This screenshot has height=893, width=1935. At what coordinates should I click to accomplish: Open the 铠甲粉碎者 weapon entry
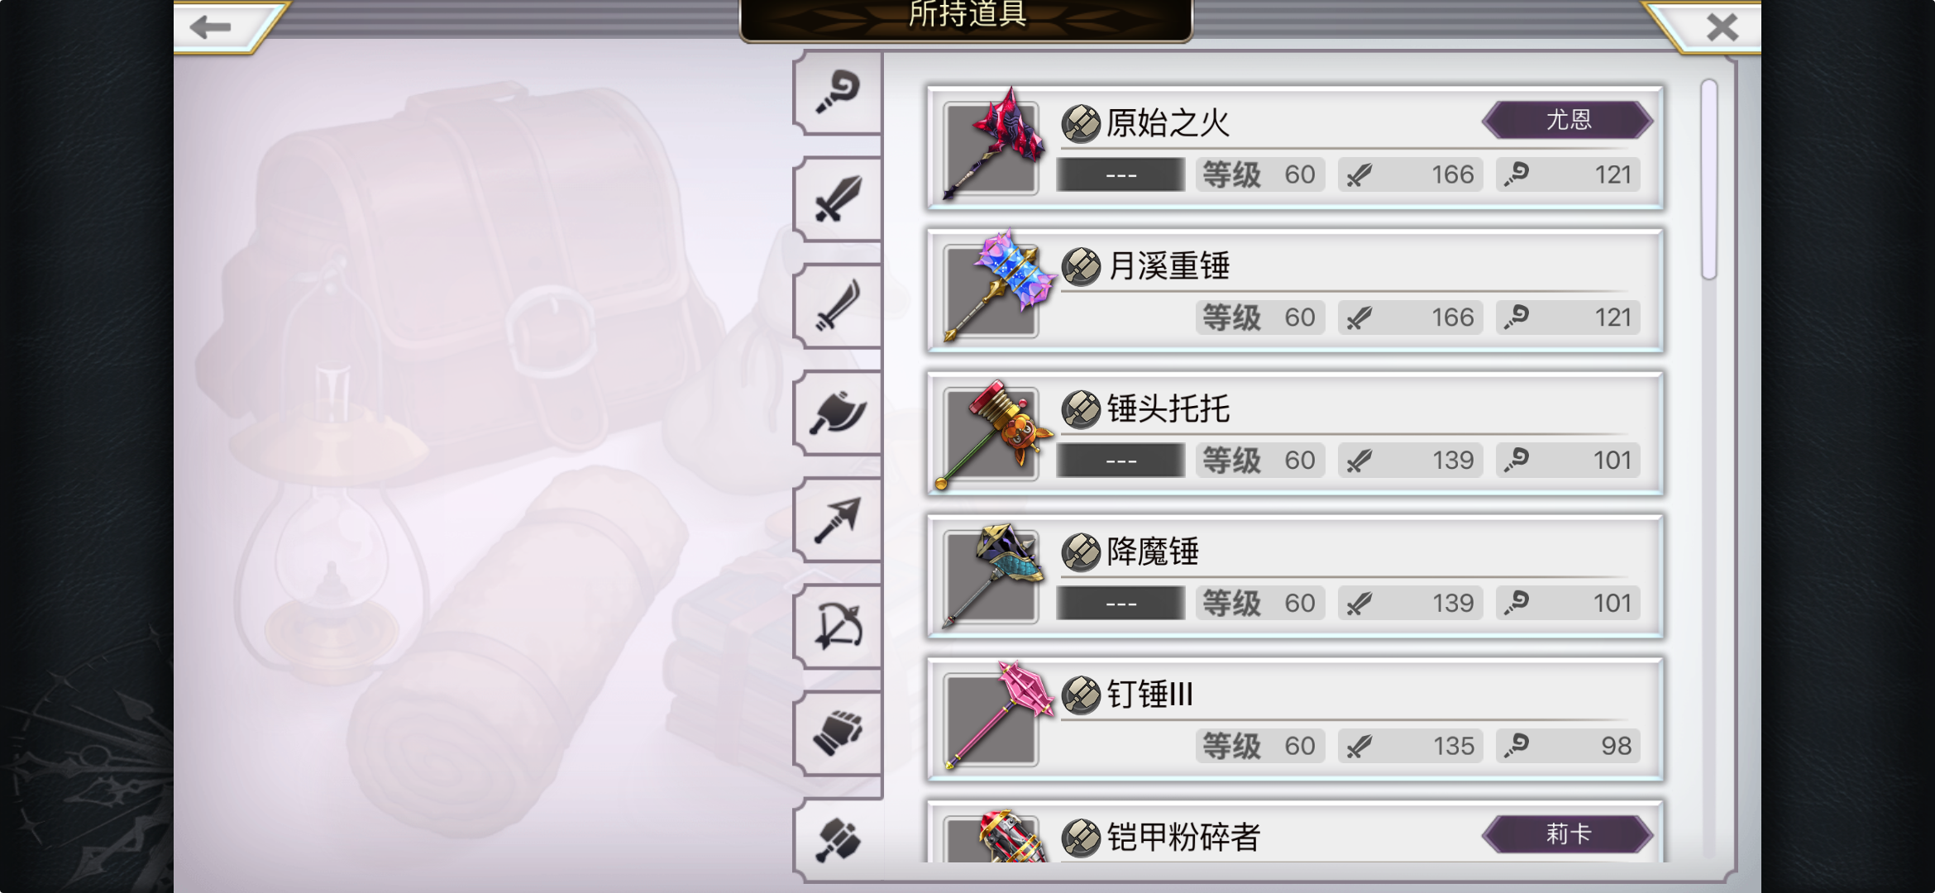point(1295,832)
